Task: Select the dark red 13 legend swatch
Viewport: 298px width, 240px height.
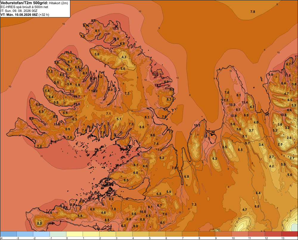Action: pos(289,234)
